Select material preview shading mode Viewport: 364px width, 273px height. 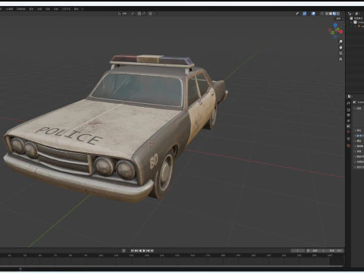click(x=334, y=14)
